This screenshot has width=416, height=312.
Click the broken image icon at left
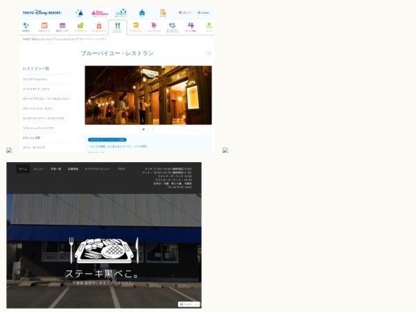click(9, 150)
